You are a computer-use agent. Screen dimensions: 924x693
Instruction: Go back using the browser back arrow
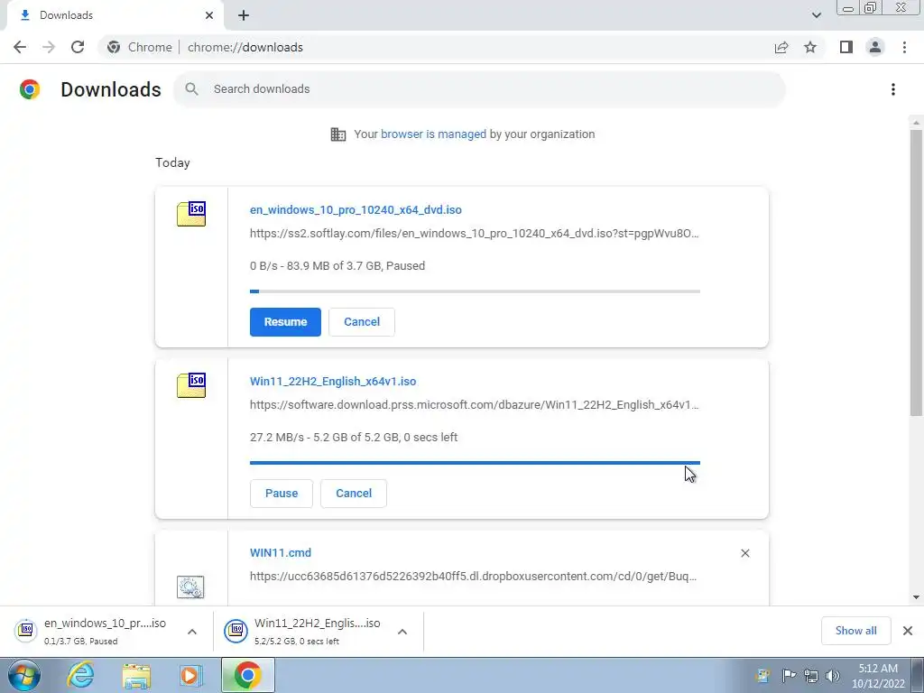tap(20, 47)
